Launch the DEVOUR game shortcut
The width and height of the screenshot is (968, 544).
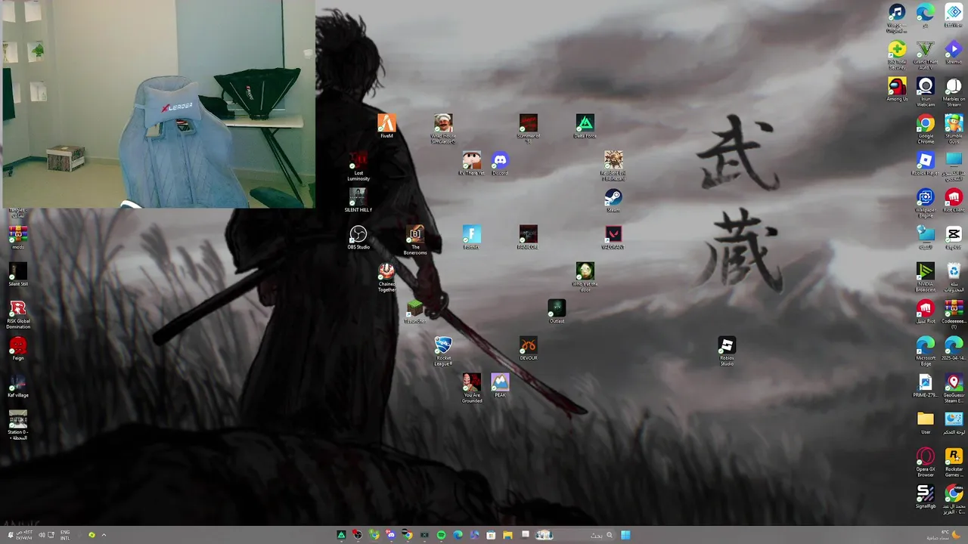click(x=529, y=348)
